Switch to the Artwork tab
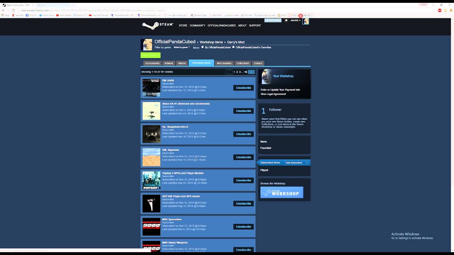The width and height of the screenshot is (454, 255). [x=169, y=63]
